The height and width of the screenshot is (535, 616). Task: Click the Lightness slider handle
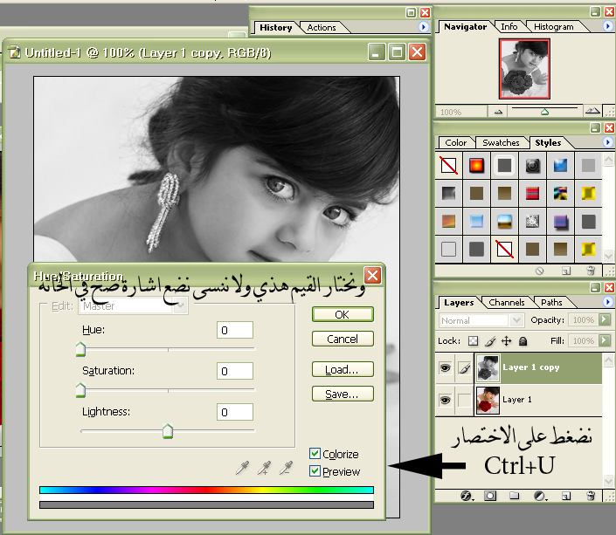click(168, 431)
